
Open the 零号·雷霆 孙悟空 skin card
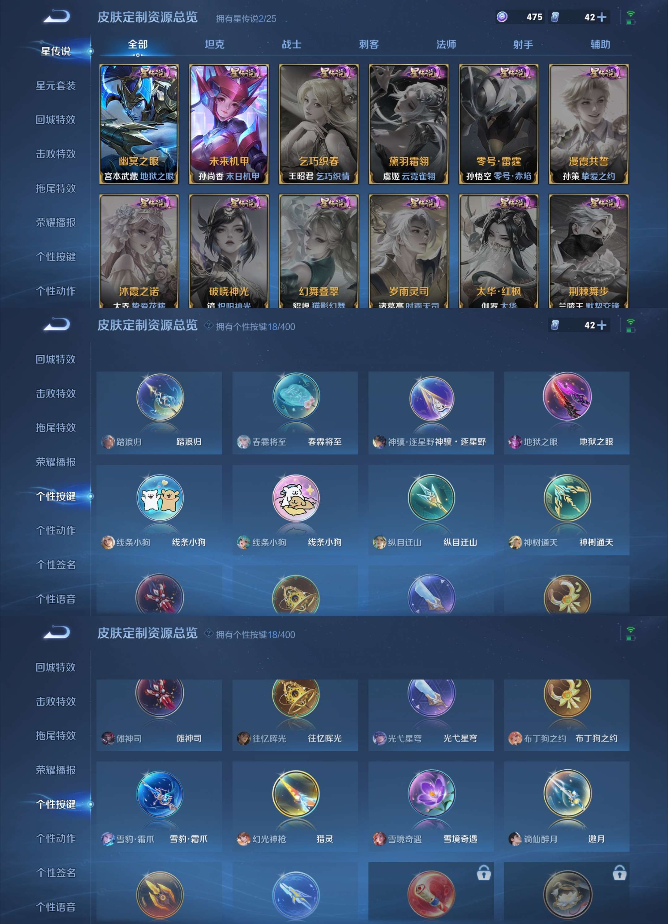[x=499, y=124]
